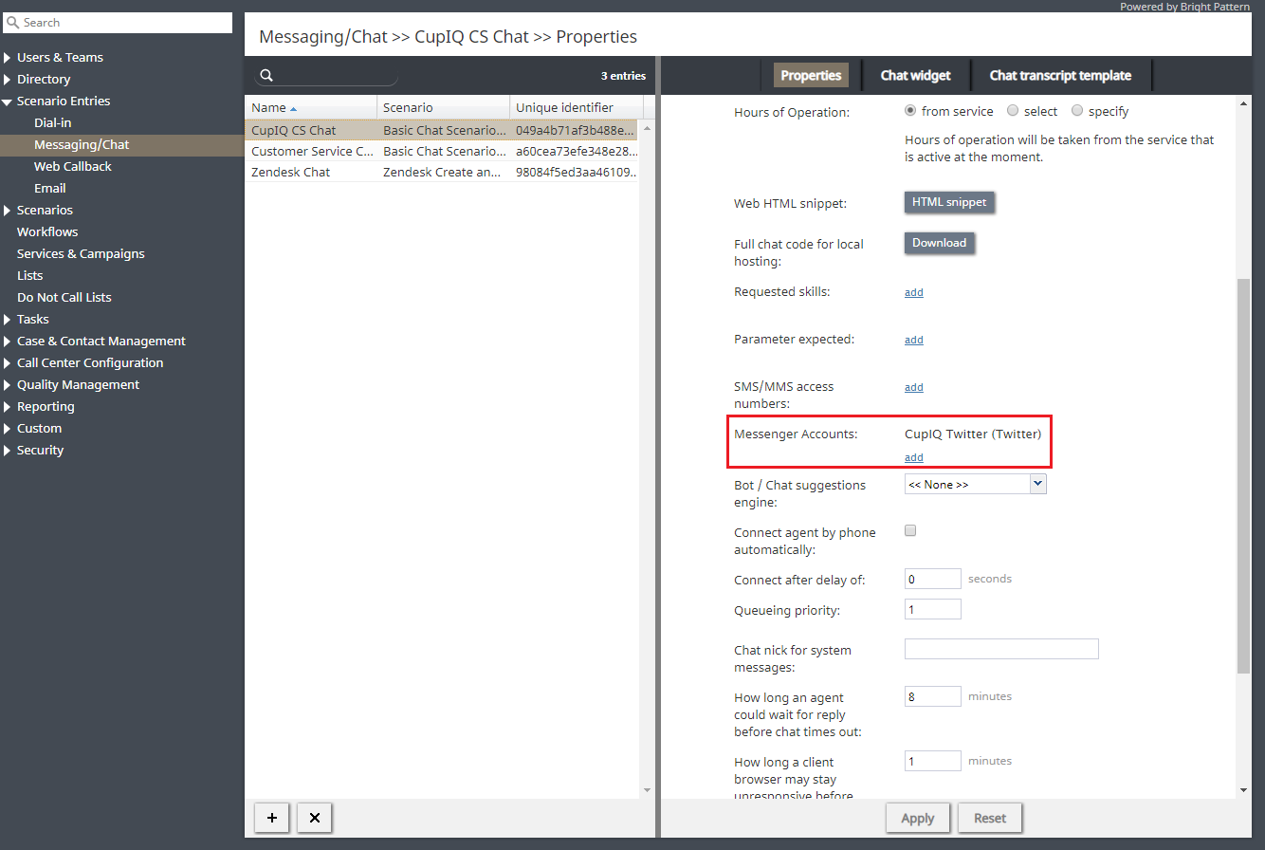Switch to the Chat widget tab

(x=915, y=75)
